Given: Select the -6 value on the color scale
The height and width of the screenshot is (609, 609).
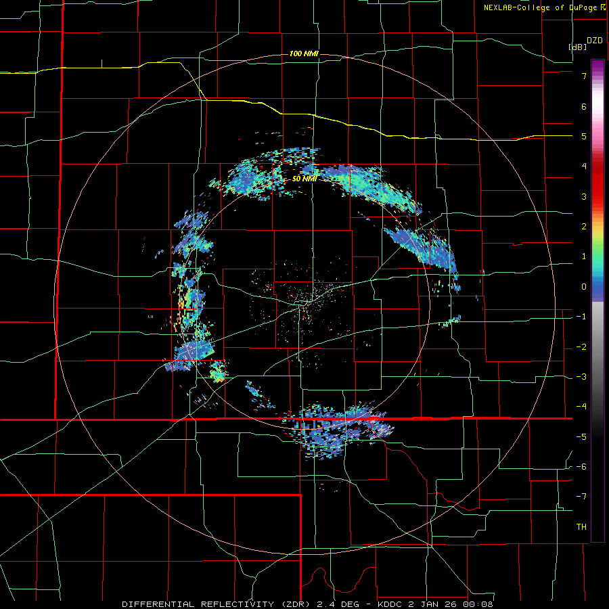Looking at the screenshot, I should 581,467.
